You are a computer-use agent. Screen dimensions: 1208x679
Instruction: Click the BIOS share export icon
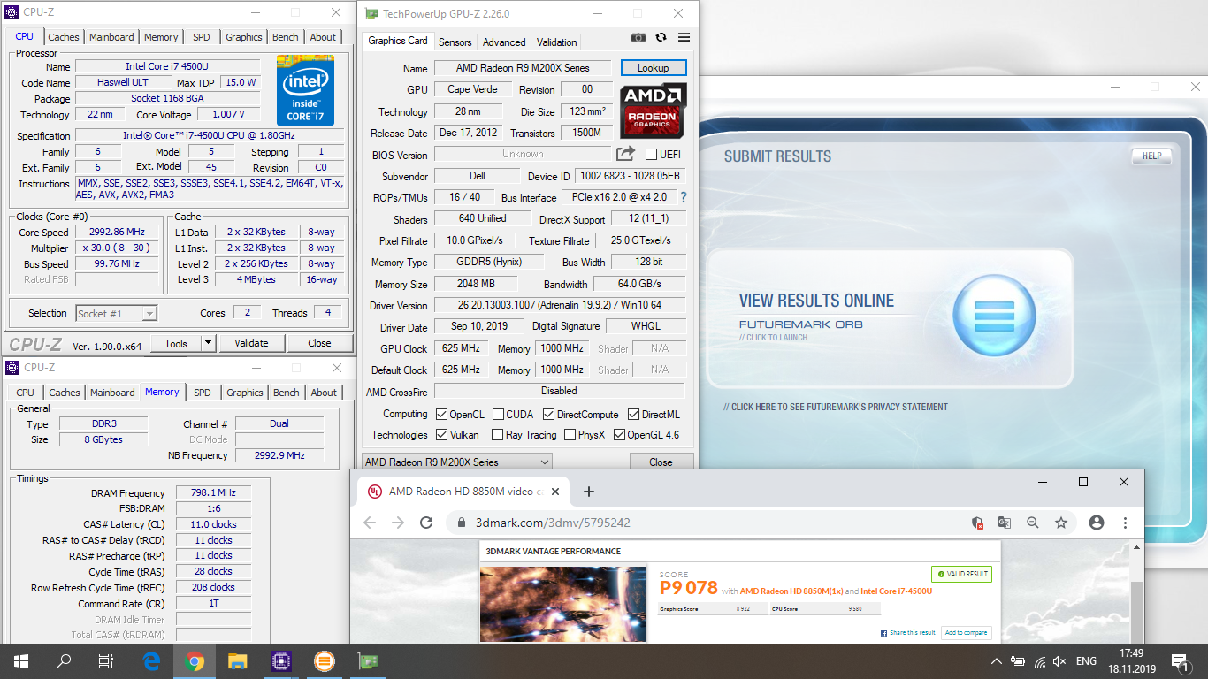point(626,154)
